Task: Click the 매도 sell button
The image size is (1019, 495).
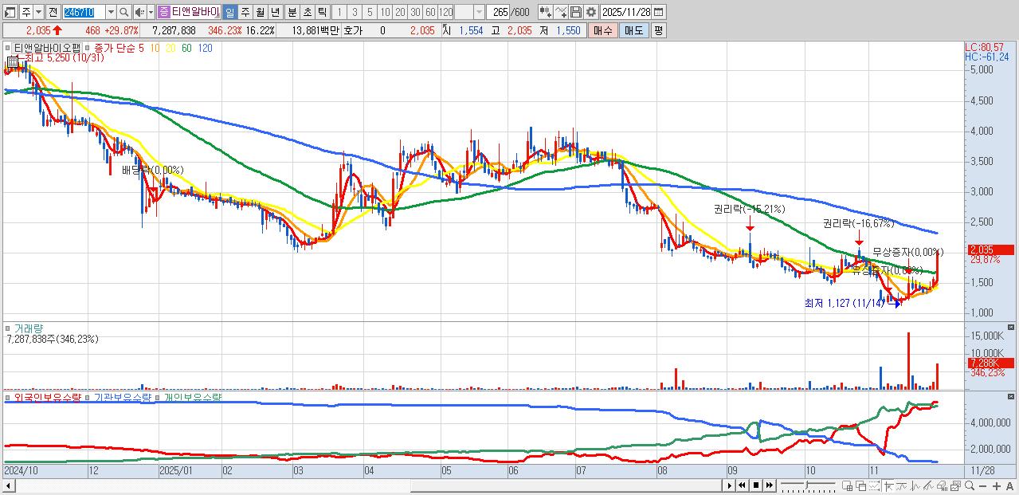Action: point(634,30)
